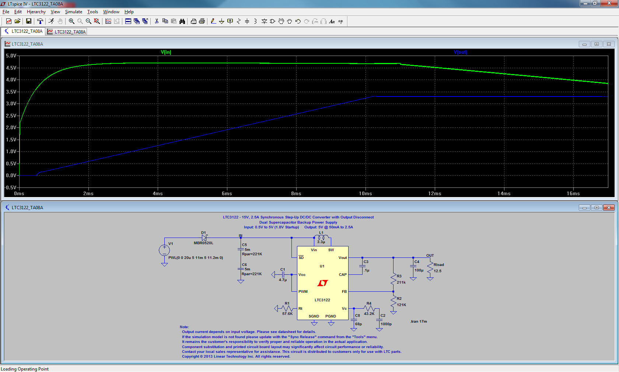The width and height of the screenshot is (619, 372).
Task: Select the Text Aa tool
Action: 332,21
